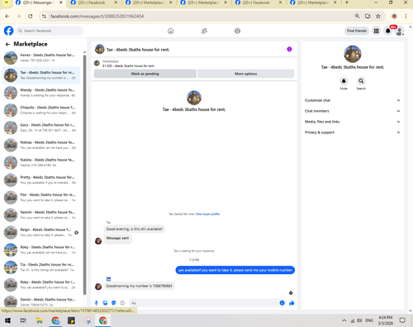Screen dimensions: 413x327
Task: Open the Groups icon in top navigation
Action: tap(237, 31)
